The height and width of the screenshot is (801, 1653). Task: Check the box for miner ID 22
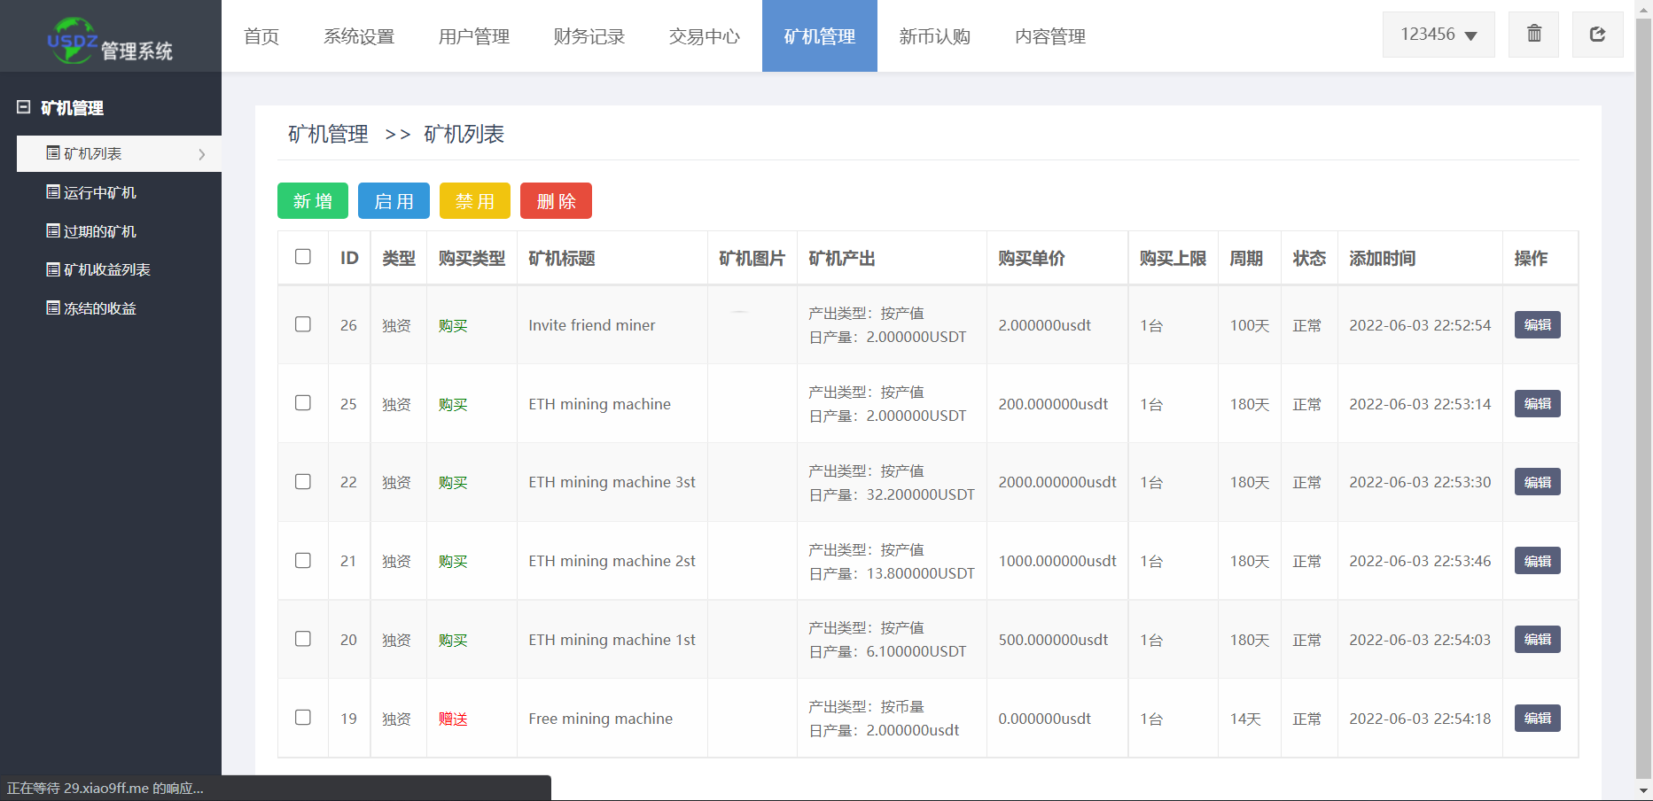click(x=303, y=482)
